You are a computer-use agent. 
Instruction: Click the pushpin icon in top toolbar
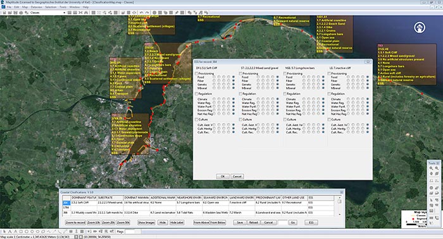click(x=177, y=13)
